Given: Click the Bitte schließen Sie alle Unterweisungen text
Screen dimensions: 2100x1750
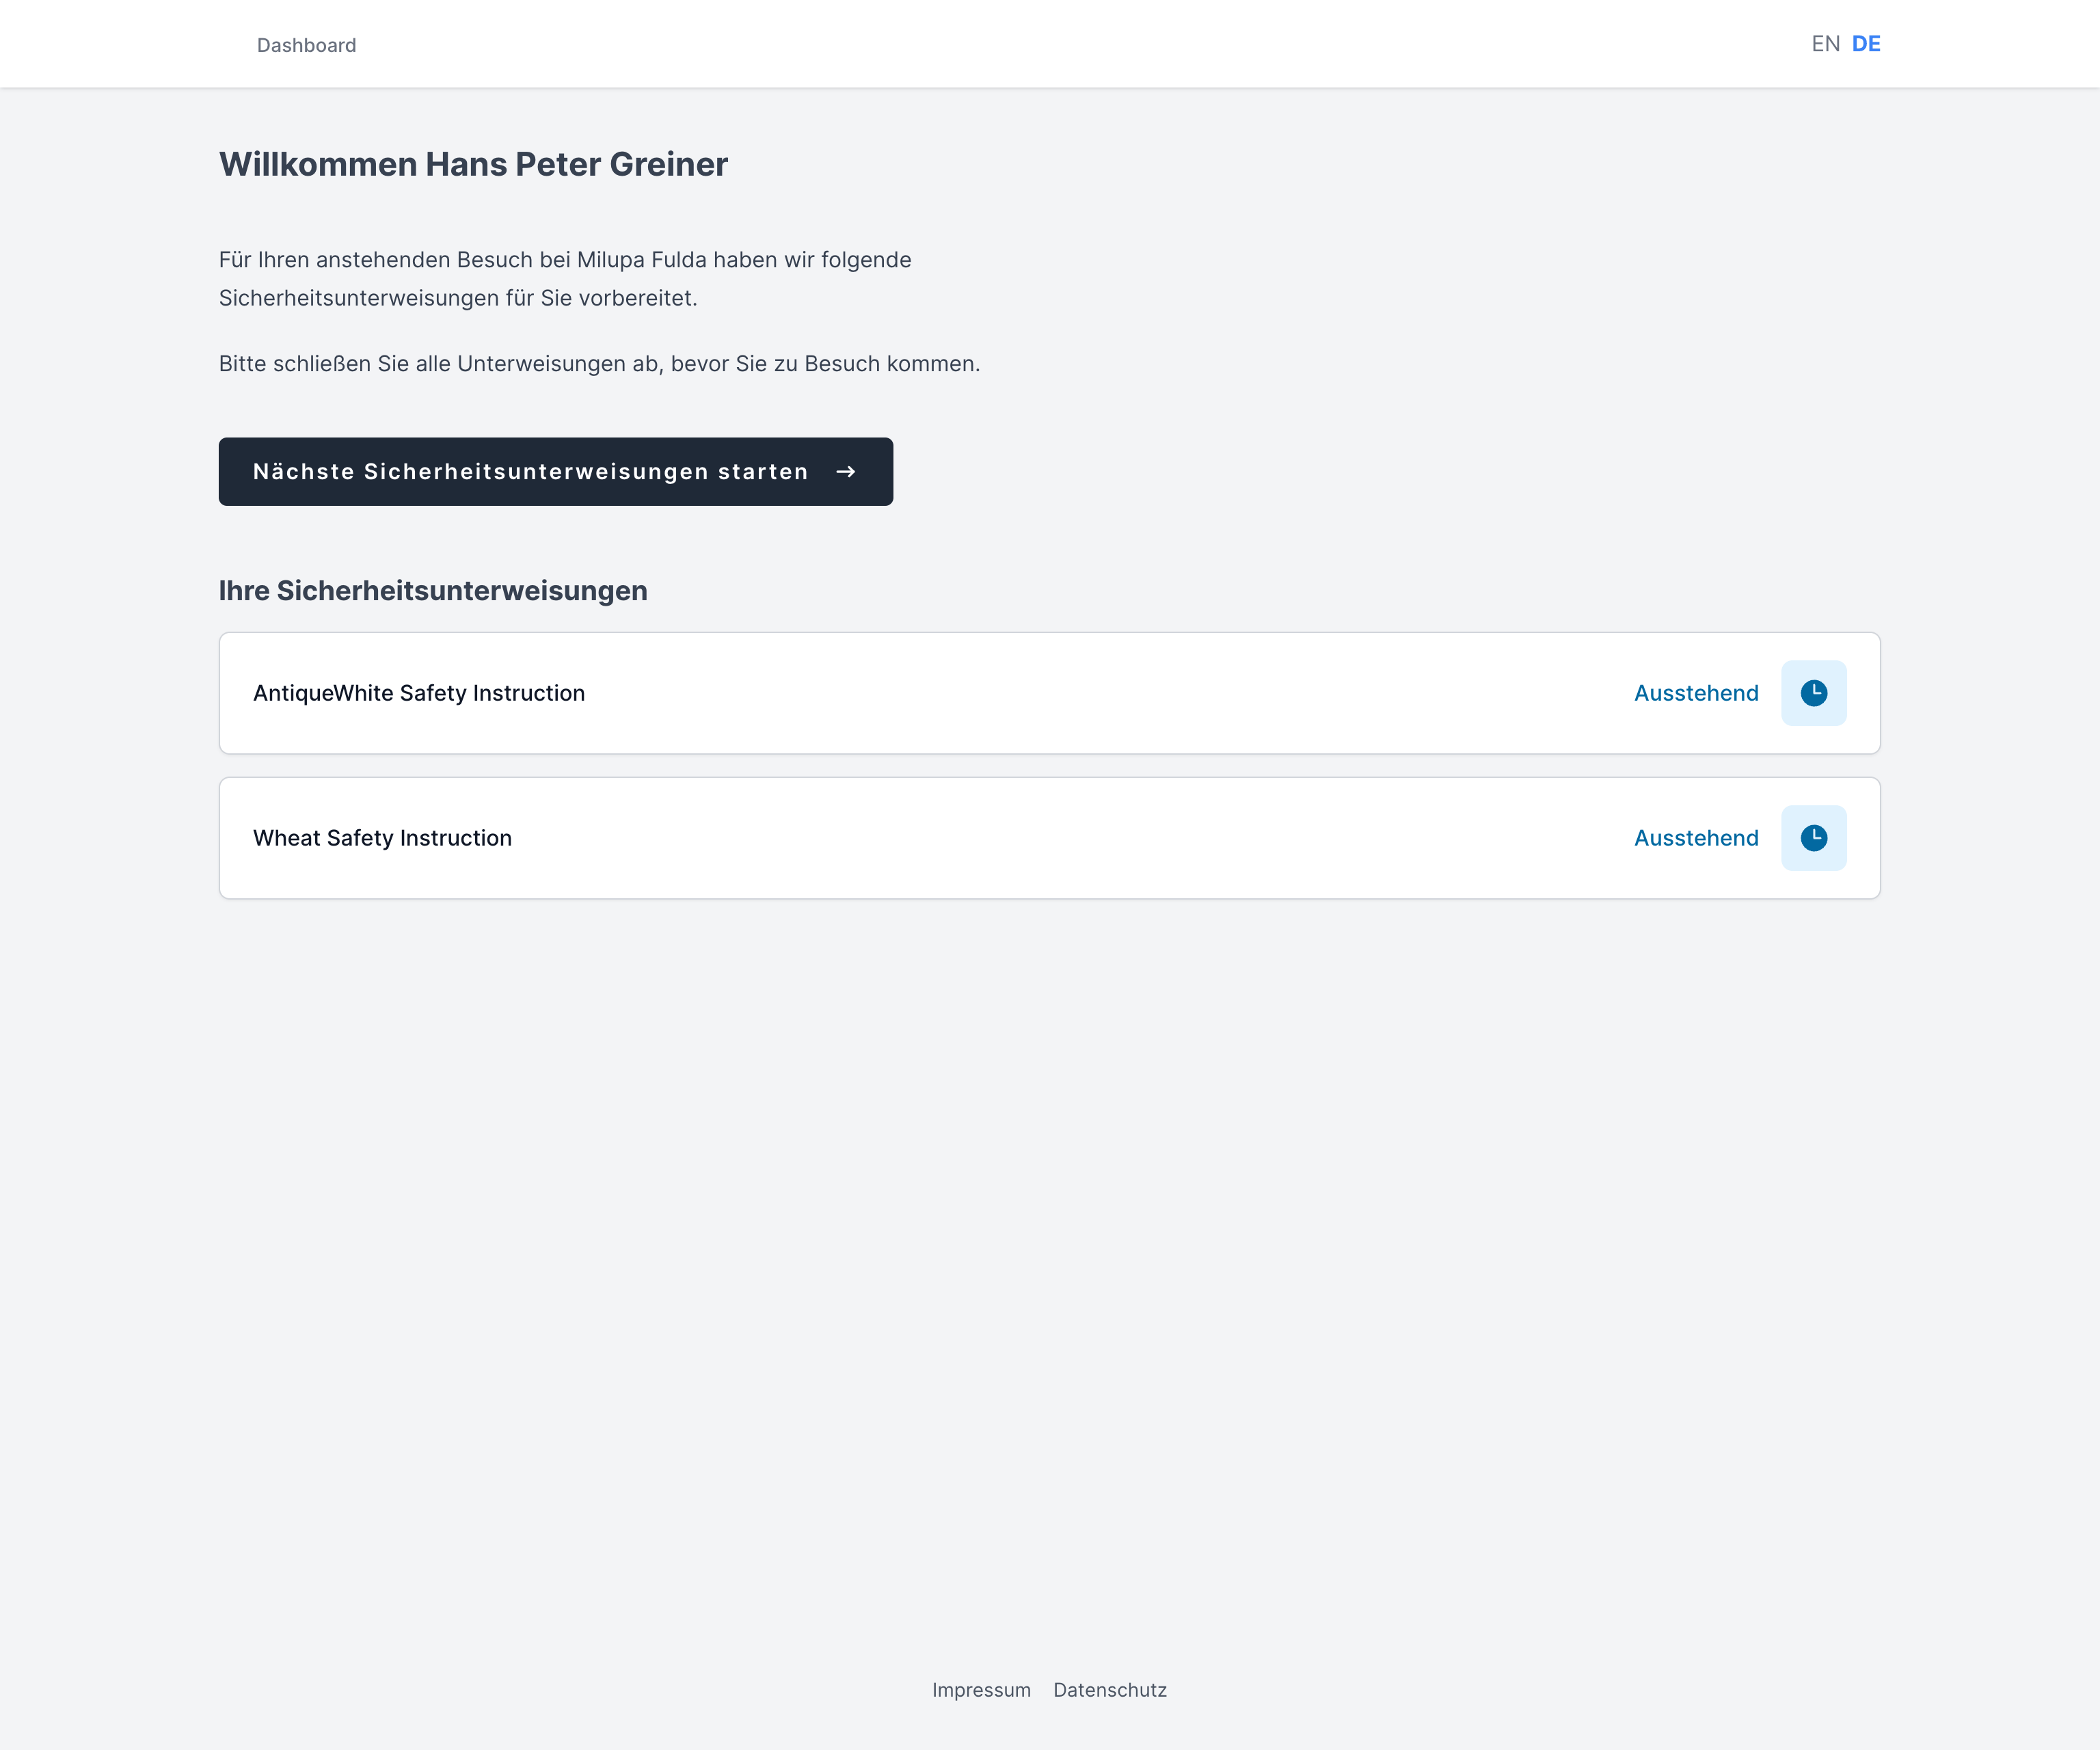Looking at the screenshot, I should pyautogui.click(x=599, y=364).
